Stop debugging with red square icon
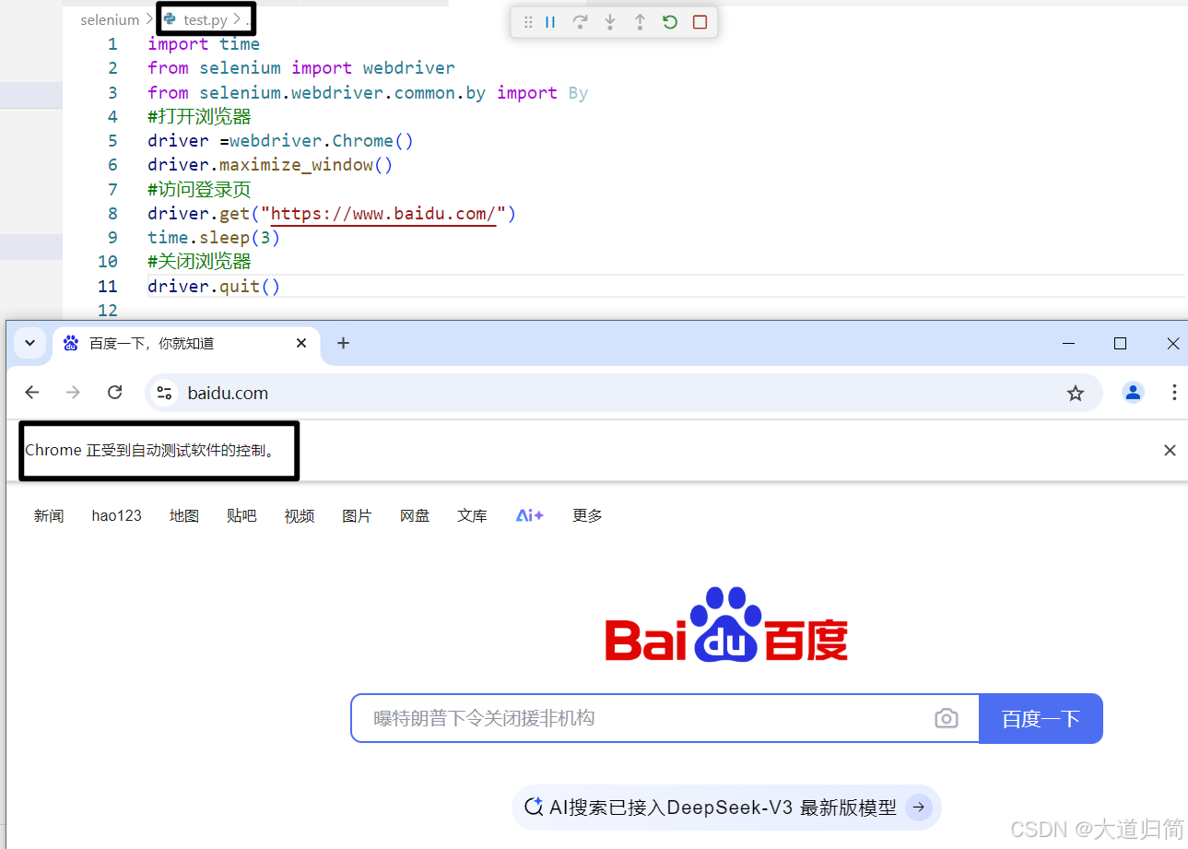This screenshot has height=849, width=1188. (700, 22)
